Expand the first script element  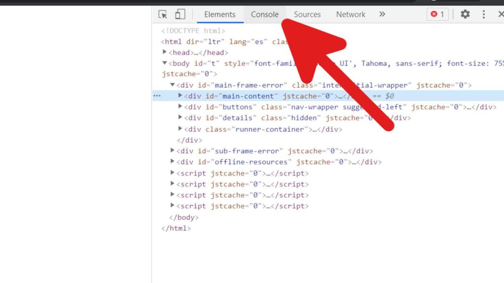point(172,173)
